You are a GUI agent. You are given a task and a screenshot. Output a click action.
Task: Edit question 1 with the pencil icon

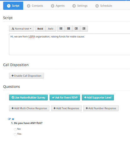[x=9, y=119]
